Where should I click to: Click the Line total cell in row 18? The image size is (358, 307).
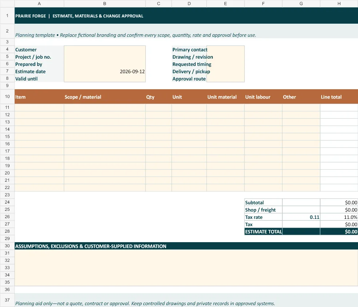pyautogui.click(x=339, y=158)
